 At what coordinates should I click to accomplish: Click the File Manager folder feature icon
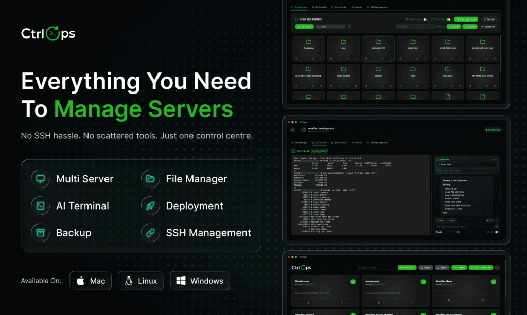(150, 179)
